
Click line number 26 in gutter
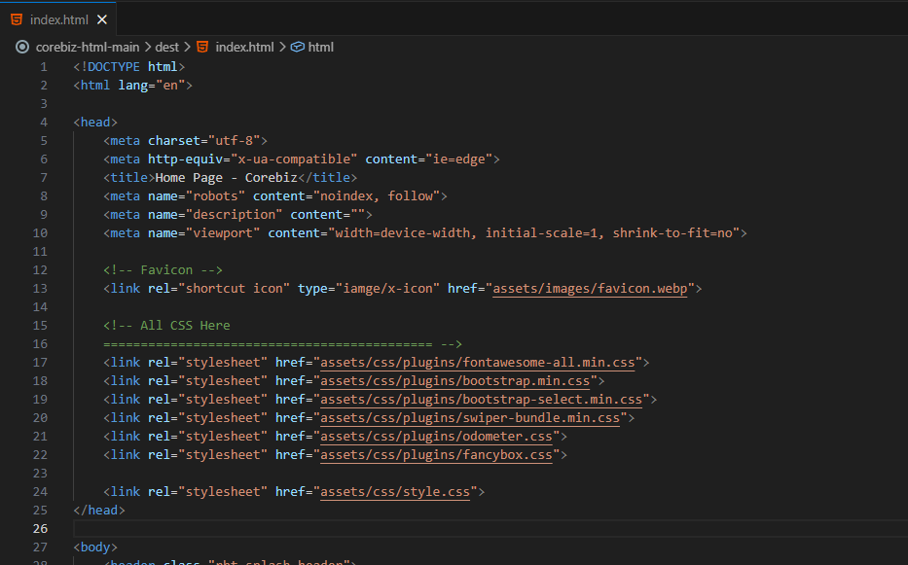point(40,528)
